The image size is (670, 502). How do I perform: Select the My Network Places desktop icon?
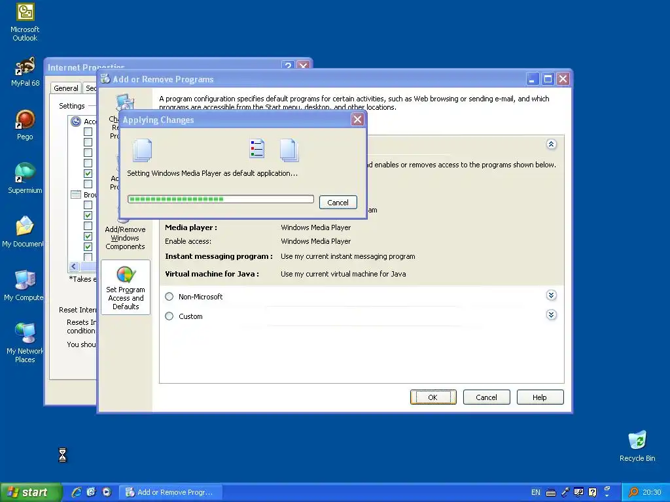tap(25, 343)
